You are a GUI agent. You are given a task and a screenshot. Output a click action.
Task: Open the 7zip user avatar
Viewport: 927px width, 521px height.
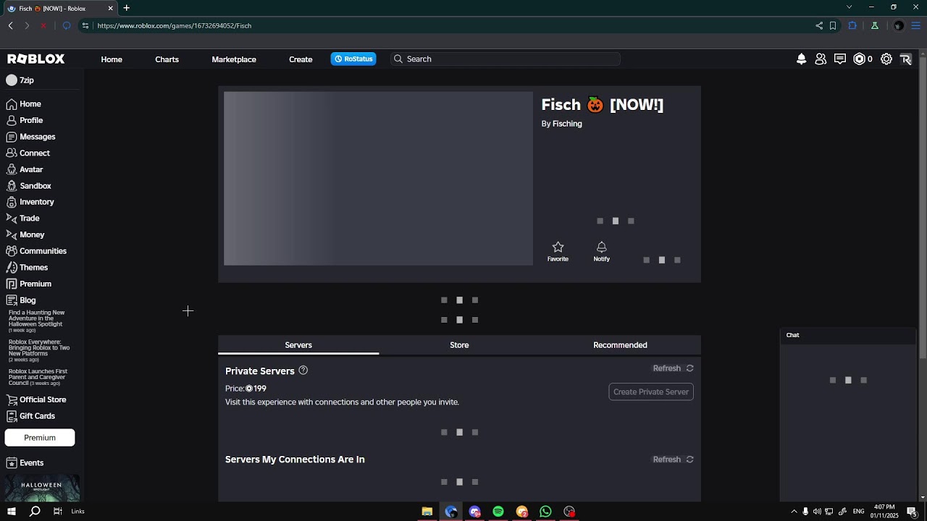(x=12, y=80)
